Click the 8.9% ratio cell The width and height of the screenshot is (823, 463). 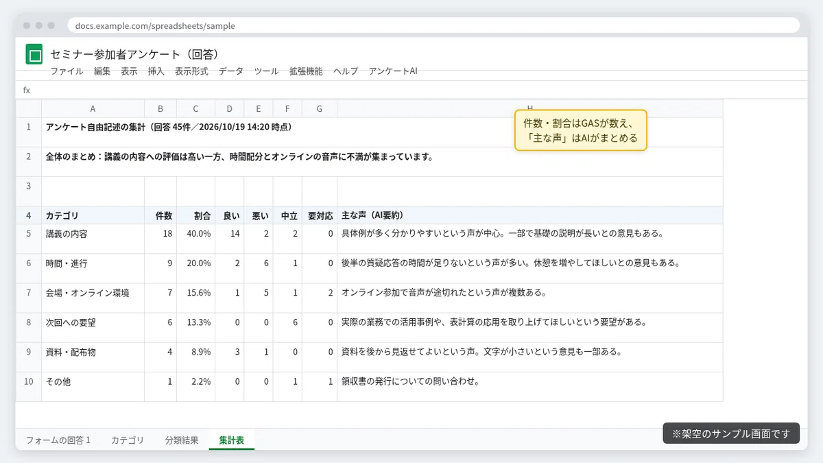pos(195,357)
